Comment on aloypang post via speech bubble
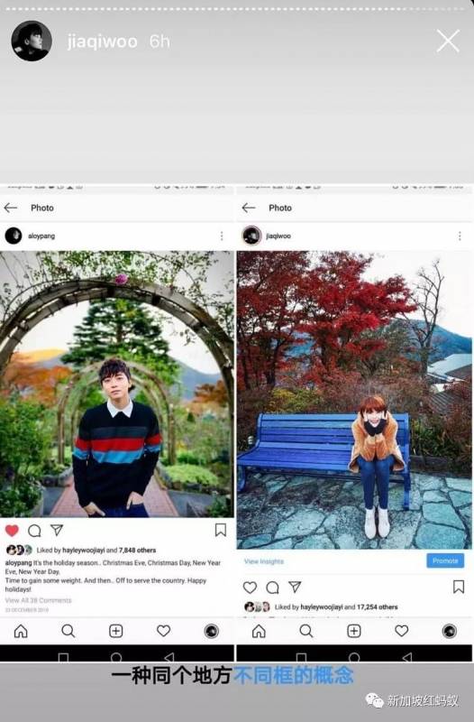The height and width of the screenshot is (722, 474). pos(34,531)
